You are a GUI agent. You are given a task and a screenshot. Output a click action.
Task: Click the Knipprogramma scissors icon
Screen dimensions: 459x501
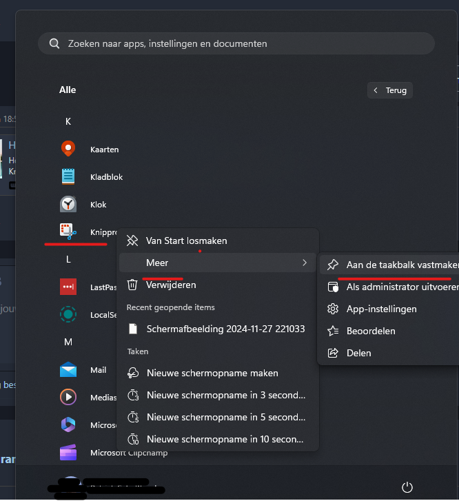pyautogui.click(x=68, y=232)
